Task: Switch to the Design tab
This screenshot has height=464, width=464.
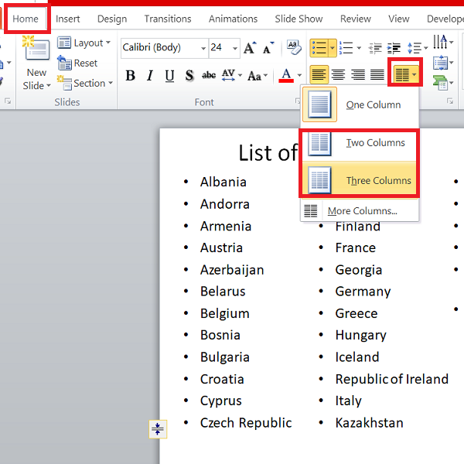Action: [x=112, y=19]
